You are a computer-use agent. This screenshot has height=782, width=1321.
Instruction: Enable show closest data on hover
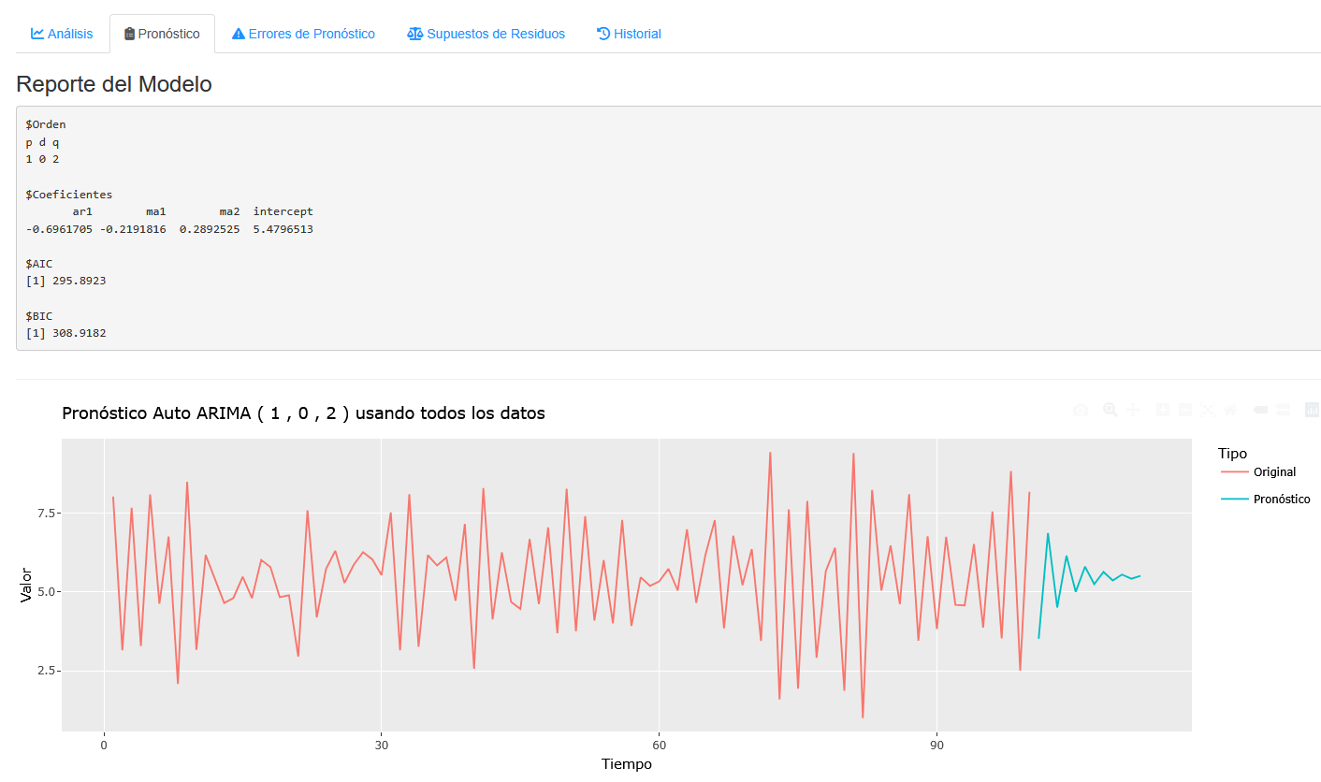click(1260, 410)
